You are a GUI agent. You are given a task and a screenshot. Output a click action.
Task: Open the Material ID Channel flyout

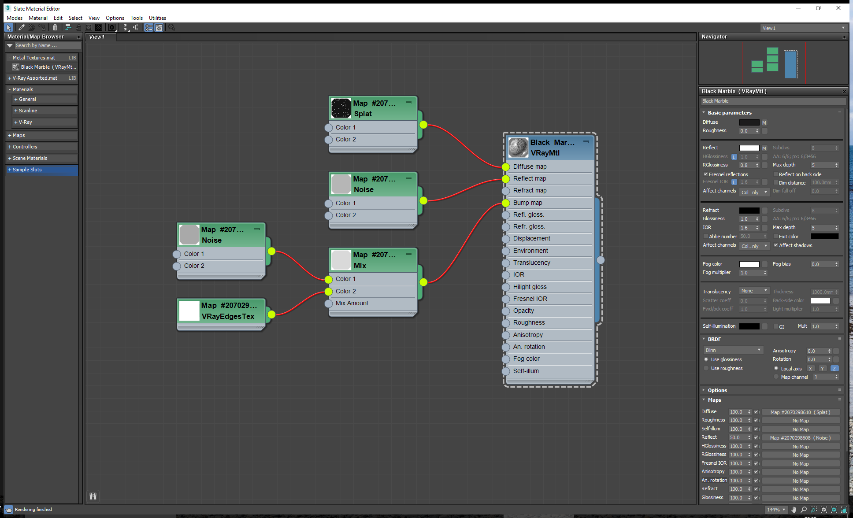tap(112, 27)
